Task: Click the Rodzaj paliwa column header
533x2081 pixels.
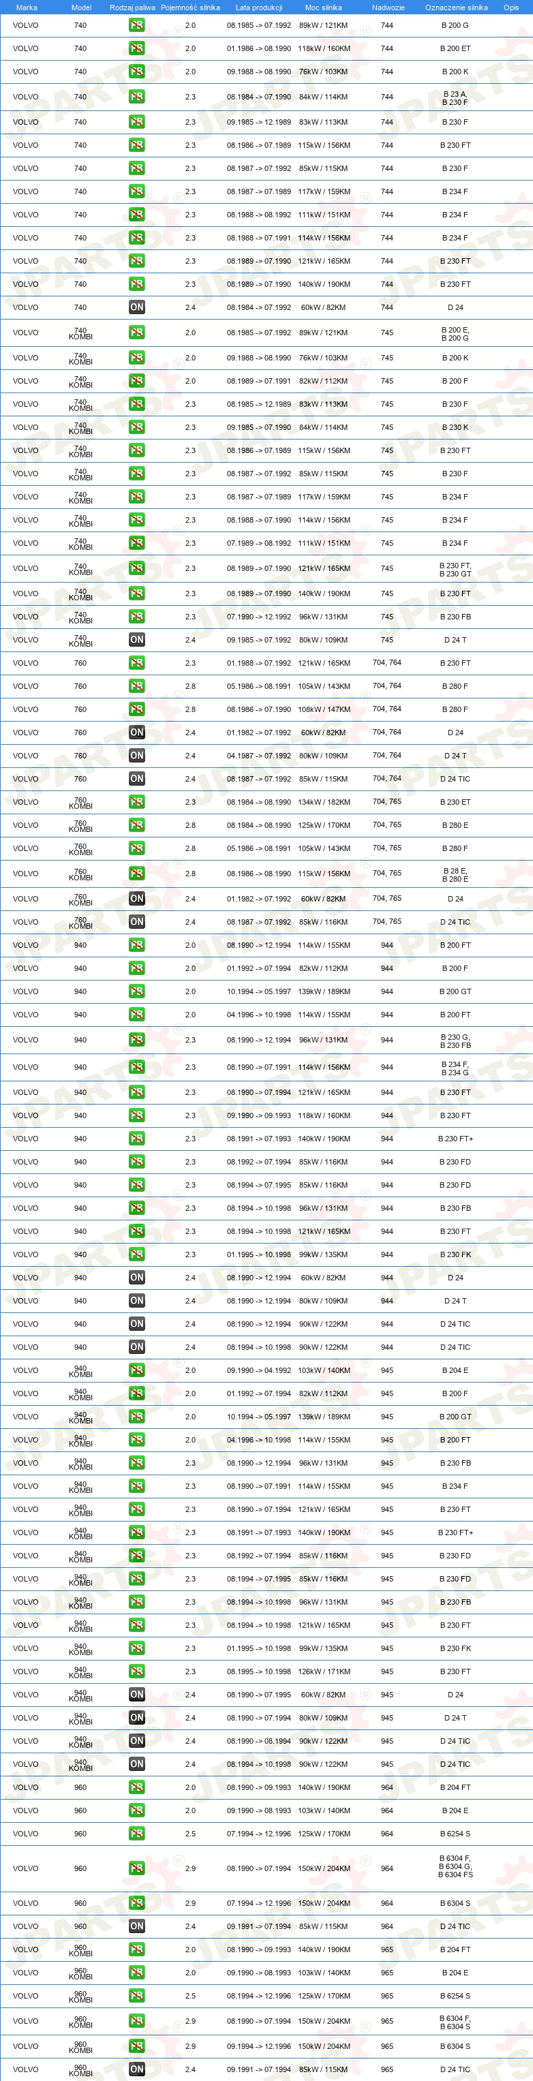Action: pyautogui.click(x=132, y=7)
